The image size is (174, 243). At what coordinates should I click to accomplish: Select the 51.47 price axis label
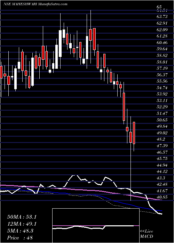click(x=162, y=114)
